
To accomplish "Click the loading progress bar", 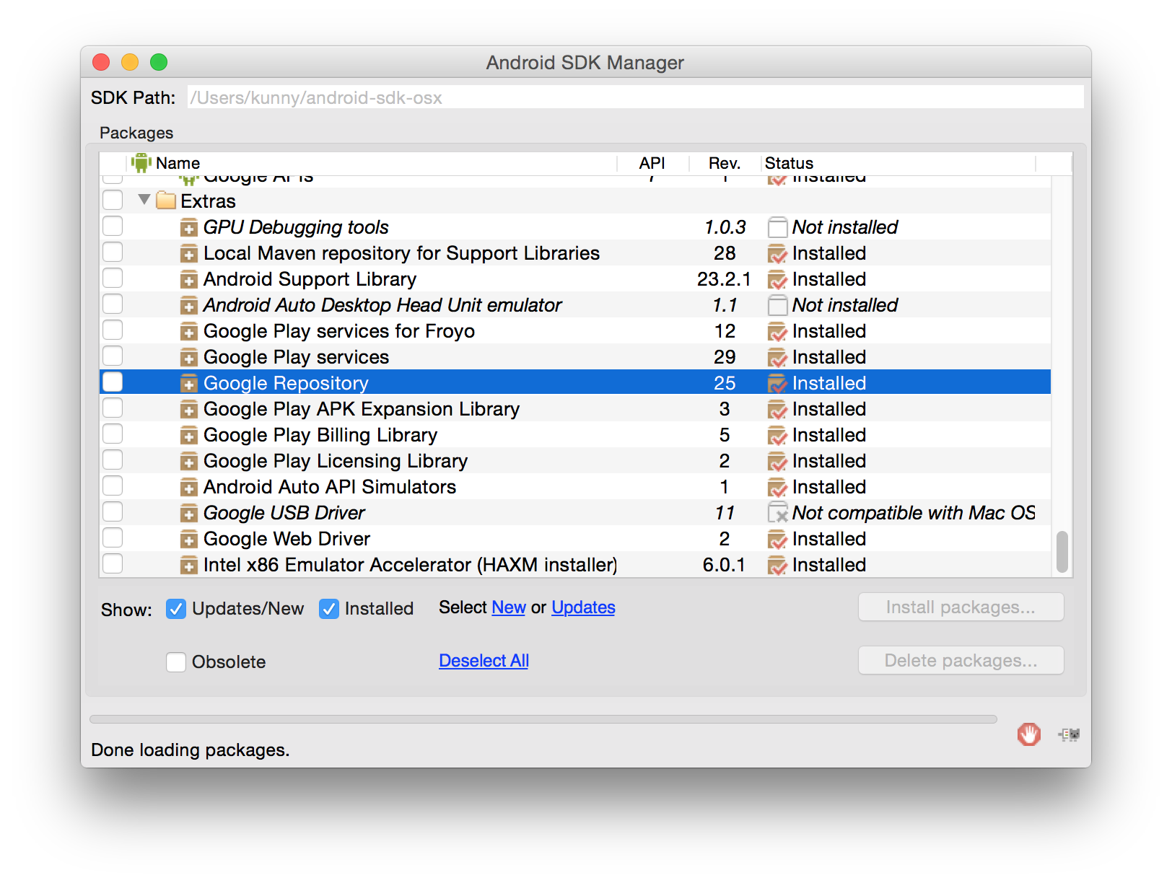I will click(543, 719).
